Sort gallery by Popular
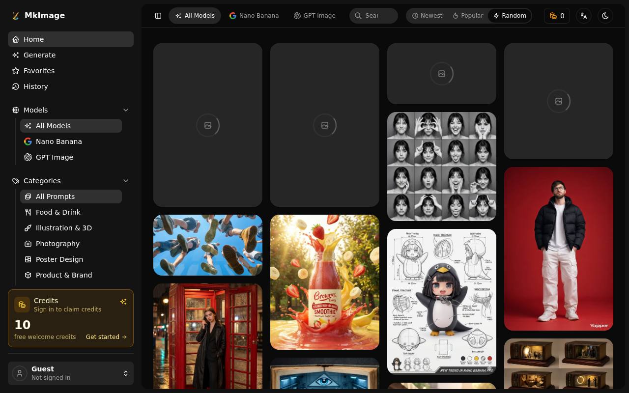Screen dimensions: 629x393 pos(468,16)
